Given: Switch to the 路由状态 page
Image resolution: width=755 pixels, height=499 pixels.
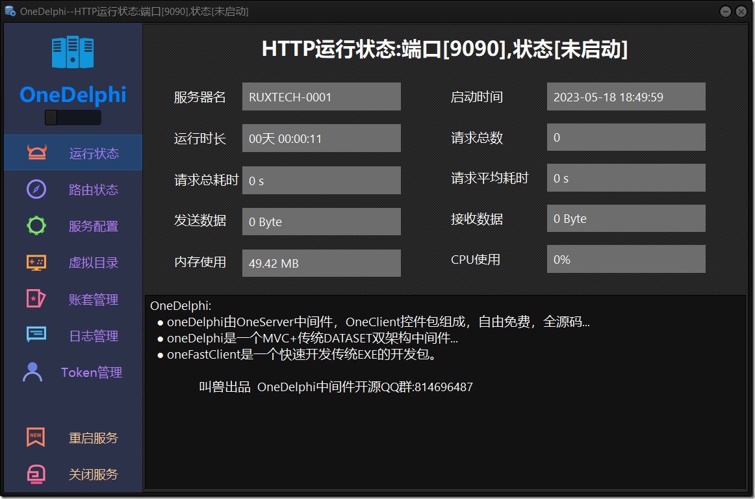Looking at the screenshot, I should [x=92, y=189].
